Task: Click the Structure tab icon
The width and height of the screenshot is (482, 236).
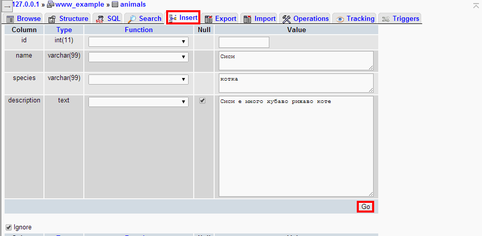Action: tap(52, 19)
